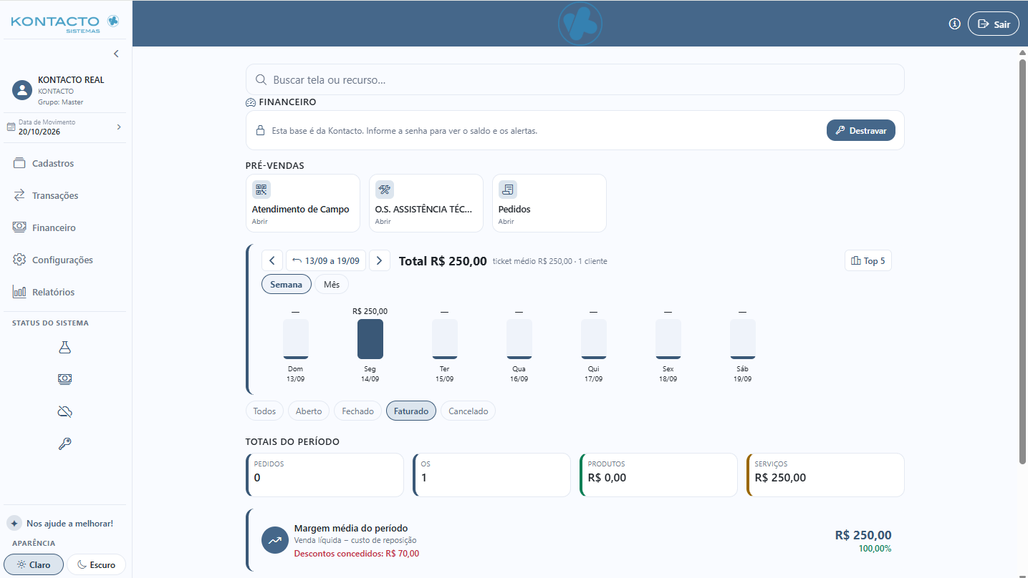Filter by Faturado status
The image size is (1028, 578).
click(x=411, y=411)
